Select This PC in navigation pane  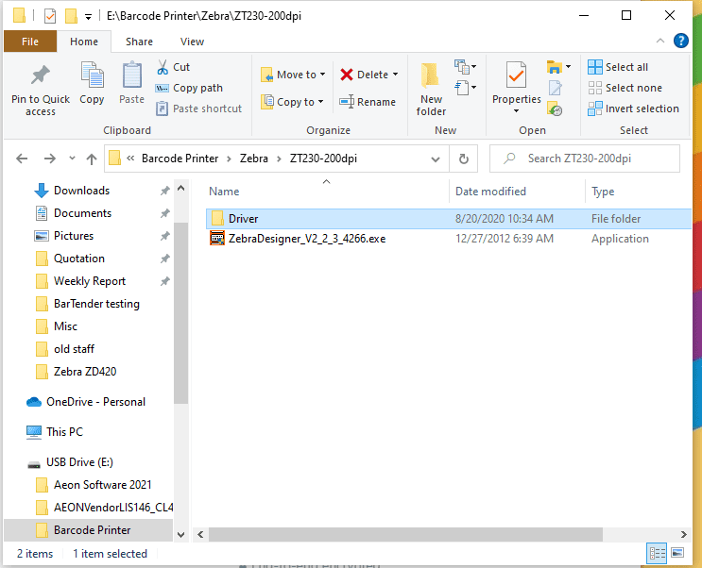pyautogui.click(x=55, y=432)
